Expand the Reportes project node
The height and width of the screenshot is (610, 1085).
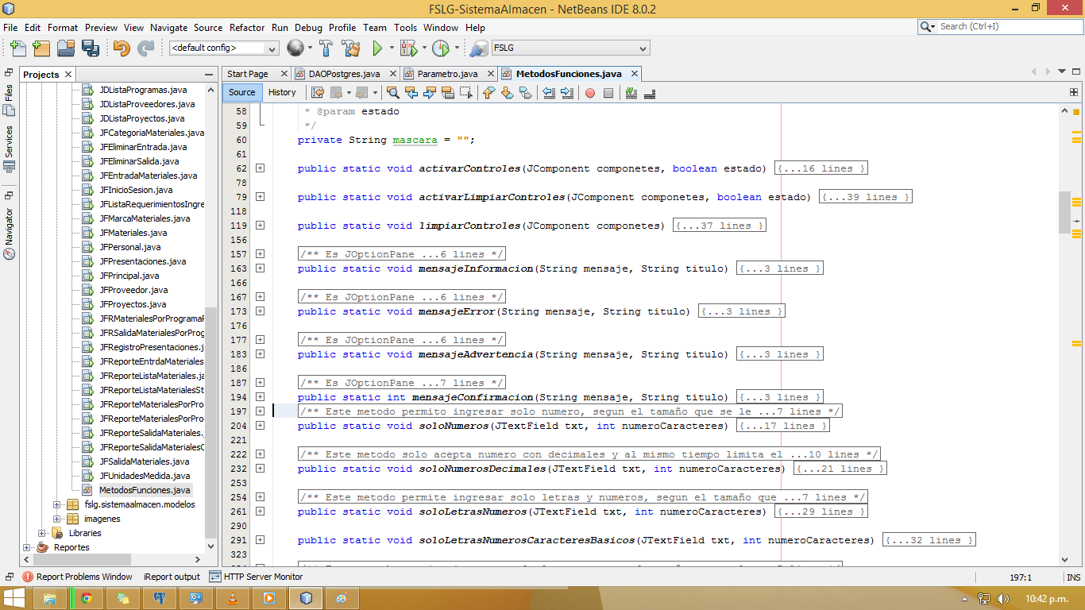pos(27,547)
